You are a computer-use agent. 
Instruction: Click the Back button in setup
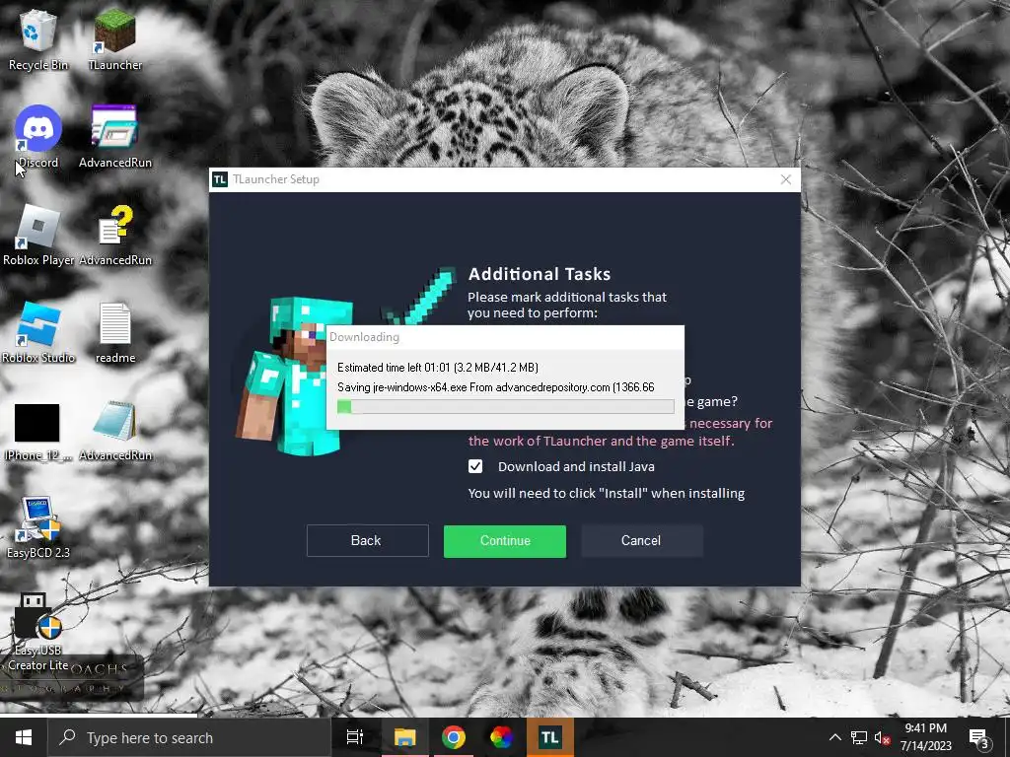[367, 541]
